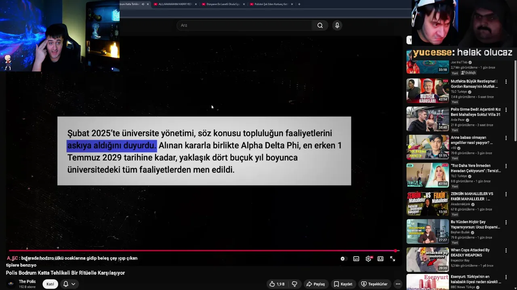Open options menu for Bu Yüzden Hiçbir Şey video
Viewport: 517px width, 290px height.
point(506,222)
